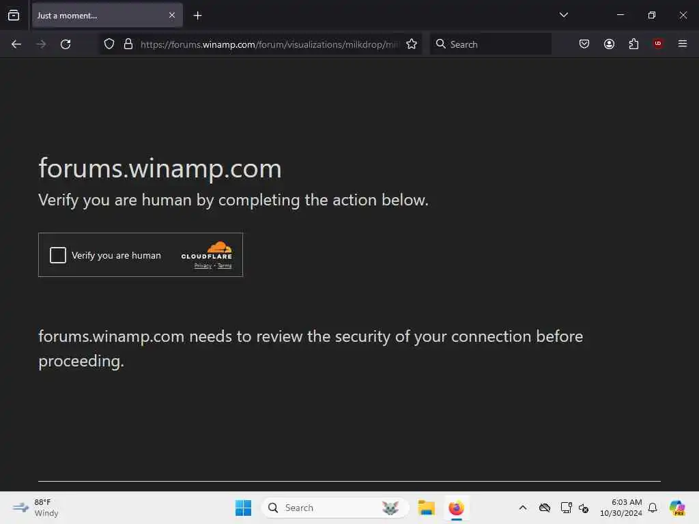Open the Save to Pocket icon
Screen dimensions: 699x524
tap(584, 44)
